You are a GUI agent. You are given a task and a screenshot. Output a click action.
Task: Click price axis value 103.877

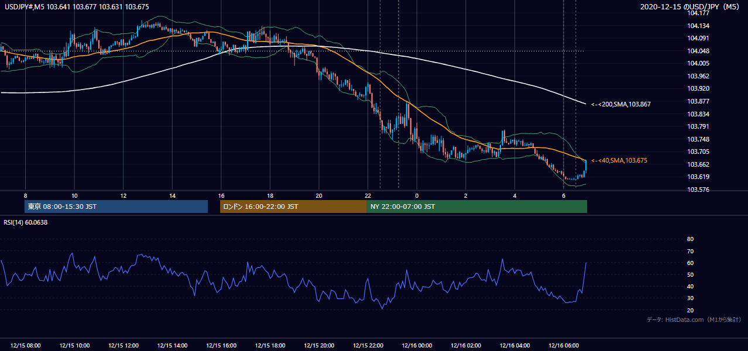tap(698, 101)
